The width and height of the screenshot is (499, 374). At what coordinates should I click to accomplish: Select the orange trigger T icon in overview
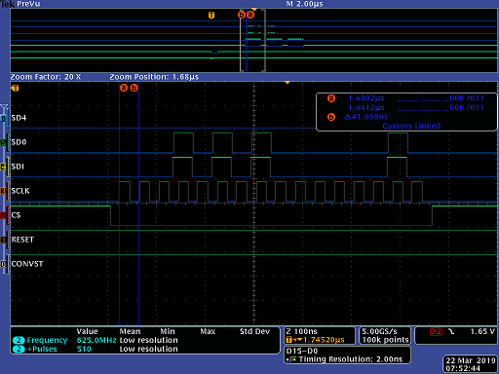[211, 15]
